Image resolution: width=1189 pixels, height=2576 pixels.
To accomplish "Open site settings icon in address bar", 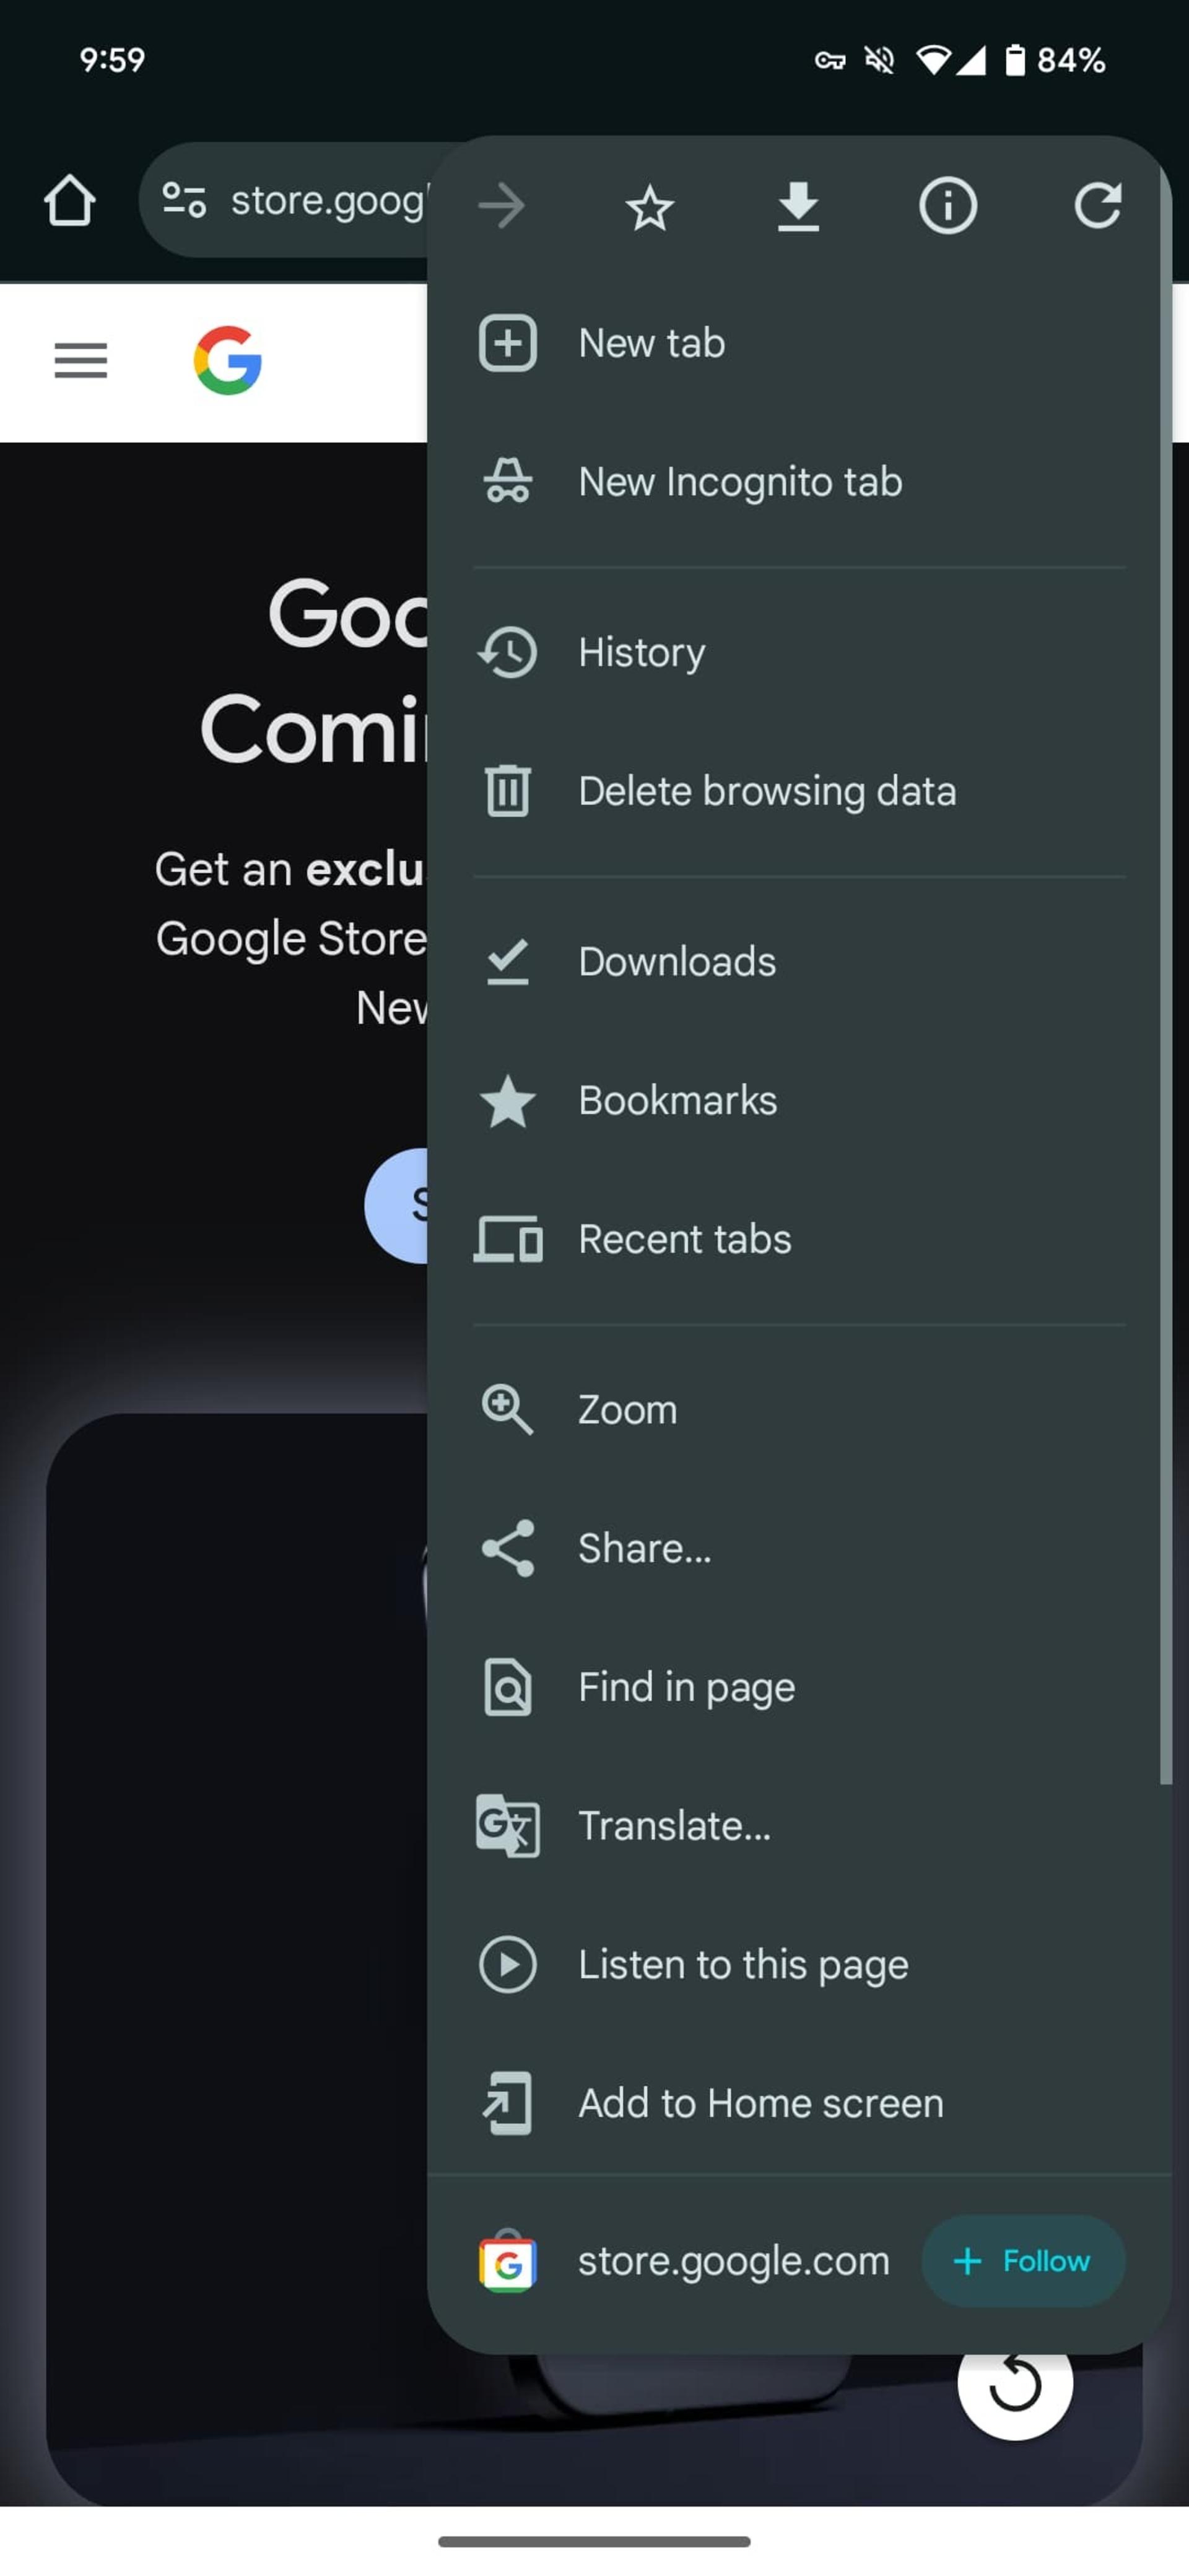I will tap(184, 200).
